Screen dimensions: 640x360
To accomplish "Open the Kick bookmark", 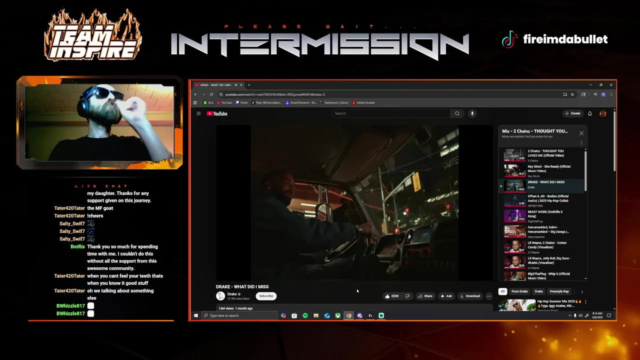I will 208,102.
